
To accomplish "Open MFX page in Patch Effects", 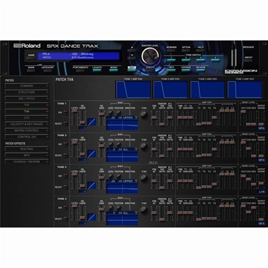I will (x=27, y=156).
